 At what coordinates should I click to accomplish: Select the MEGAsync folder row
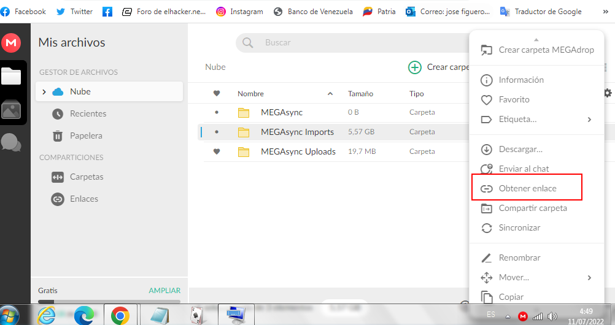pyautogui.click(x=336, y=112)
